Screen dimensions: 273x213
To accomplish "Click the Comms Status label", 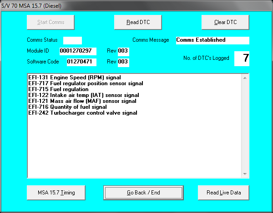I will 42,40.
